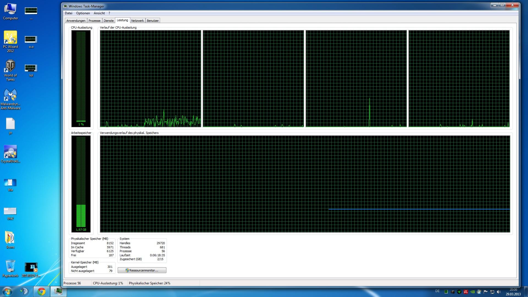This screenshot has height=297, width=528.
Task: Switch to the Dienste tab
Action: 108,21
